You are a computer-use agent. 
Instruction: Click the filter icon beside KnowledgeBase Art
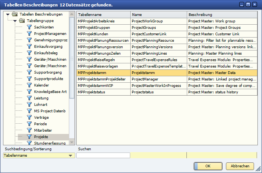(29, 91)
